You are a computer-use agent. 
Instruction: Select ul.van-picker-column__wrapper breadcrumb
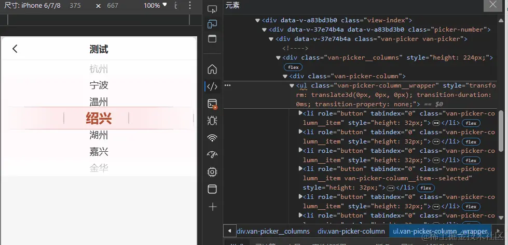pos(440,232)
